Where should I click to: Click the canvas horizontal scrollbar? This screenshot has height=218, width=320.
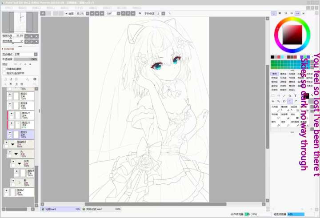[x=156, y=204]
